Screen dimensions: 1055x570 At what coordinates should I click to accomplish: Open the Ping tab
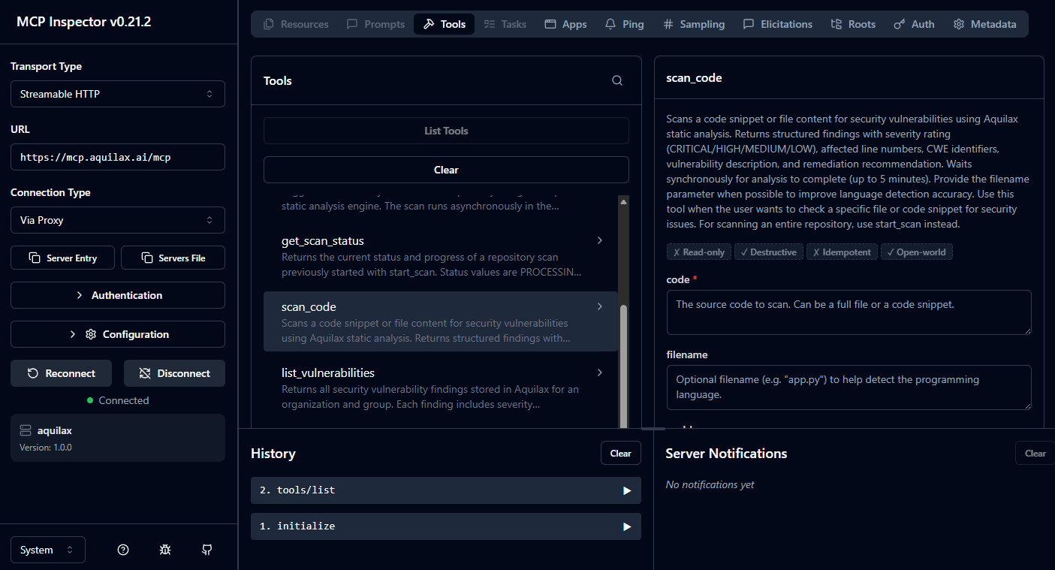[625, 24]
